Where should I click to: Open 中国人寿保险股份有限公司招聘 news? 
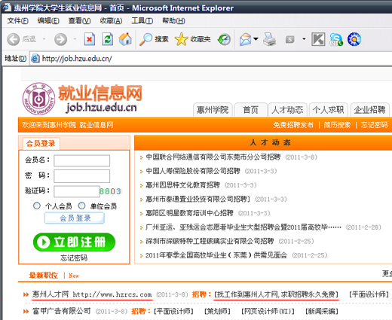[x=193, y=171]
